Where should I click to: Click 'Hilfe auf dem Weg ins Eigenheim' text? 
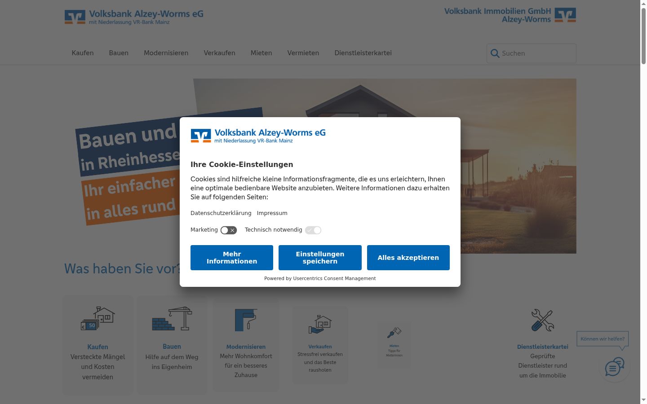click(172, 362)
